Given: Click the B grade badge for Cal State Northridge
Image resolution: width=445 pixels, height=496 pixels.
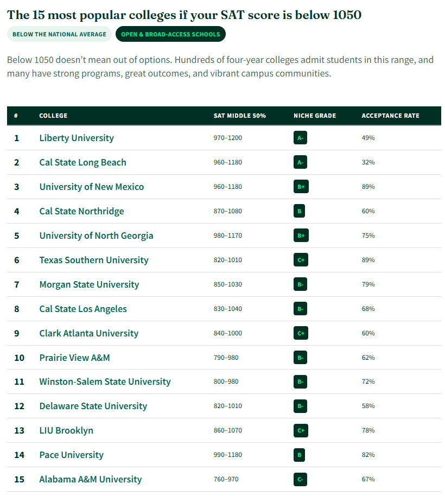Looking at the screenshot, I should point(299,211).
